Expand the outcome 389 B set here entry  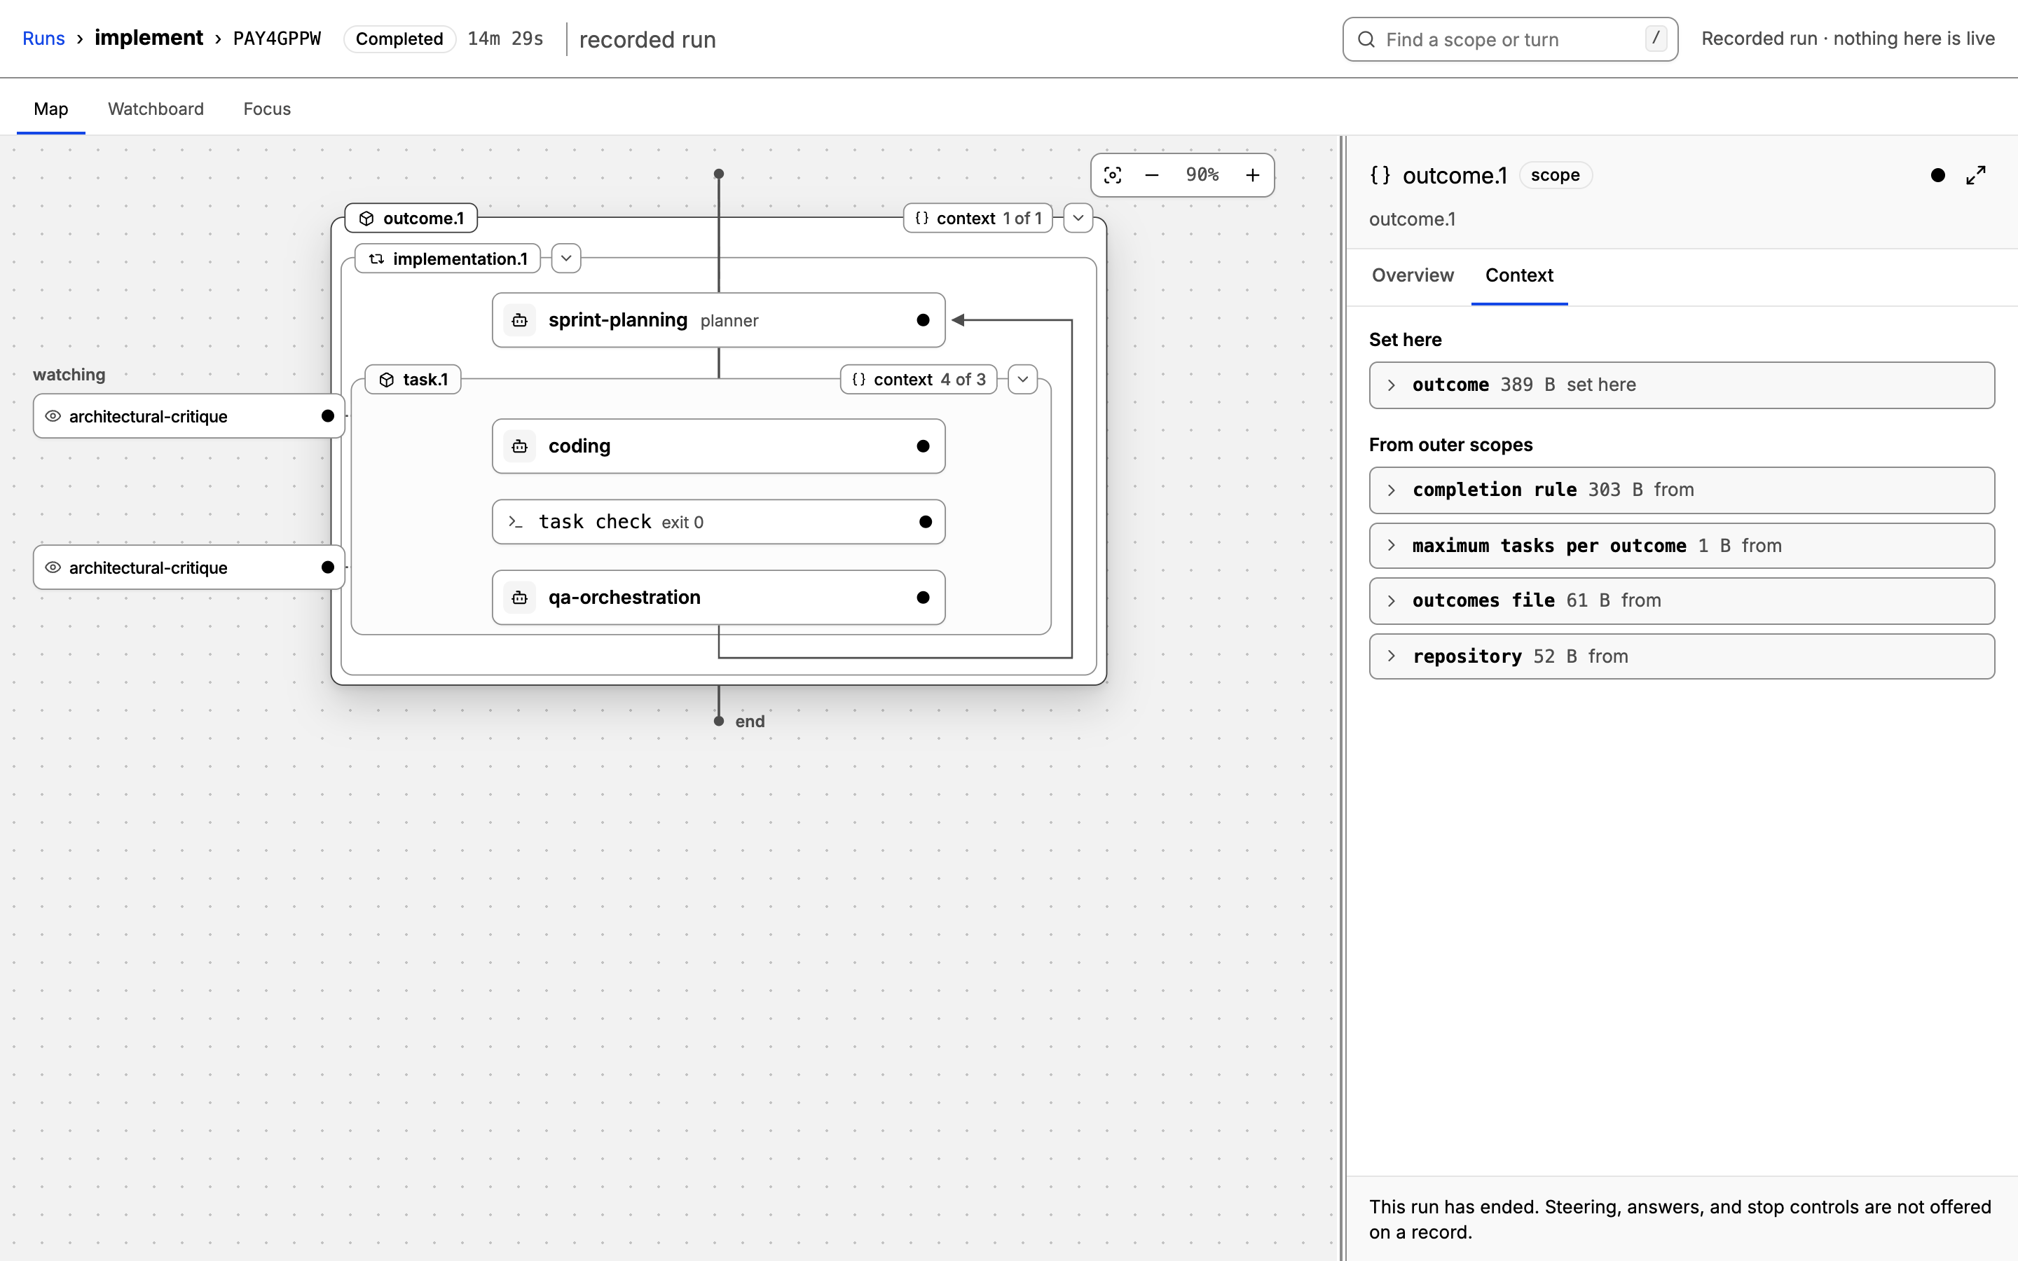pyautogui.click(x=1681, y=385)
